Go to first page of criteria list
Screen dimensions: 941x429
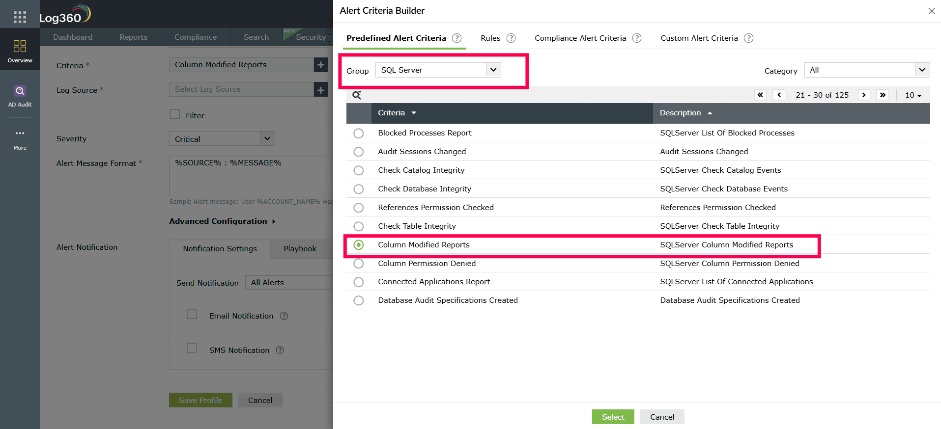pyautogui.click(x=761, y=95)
